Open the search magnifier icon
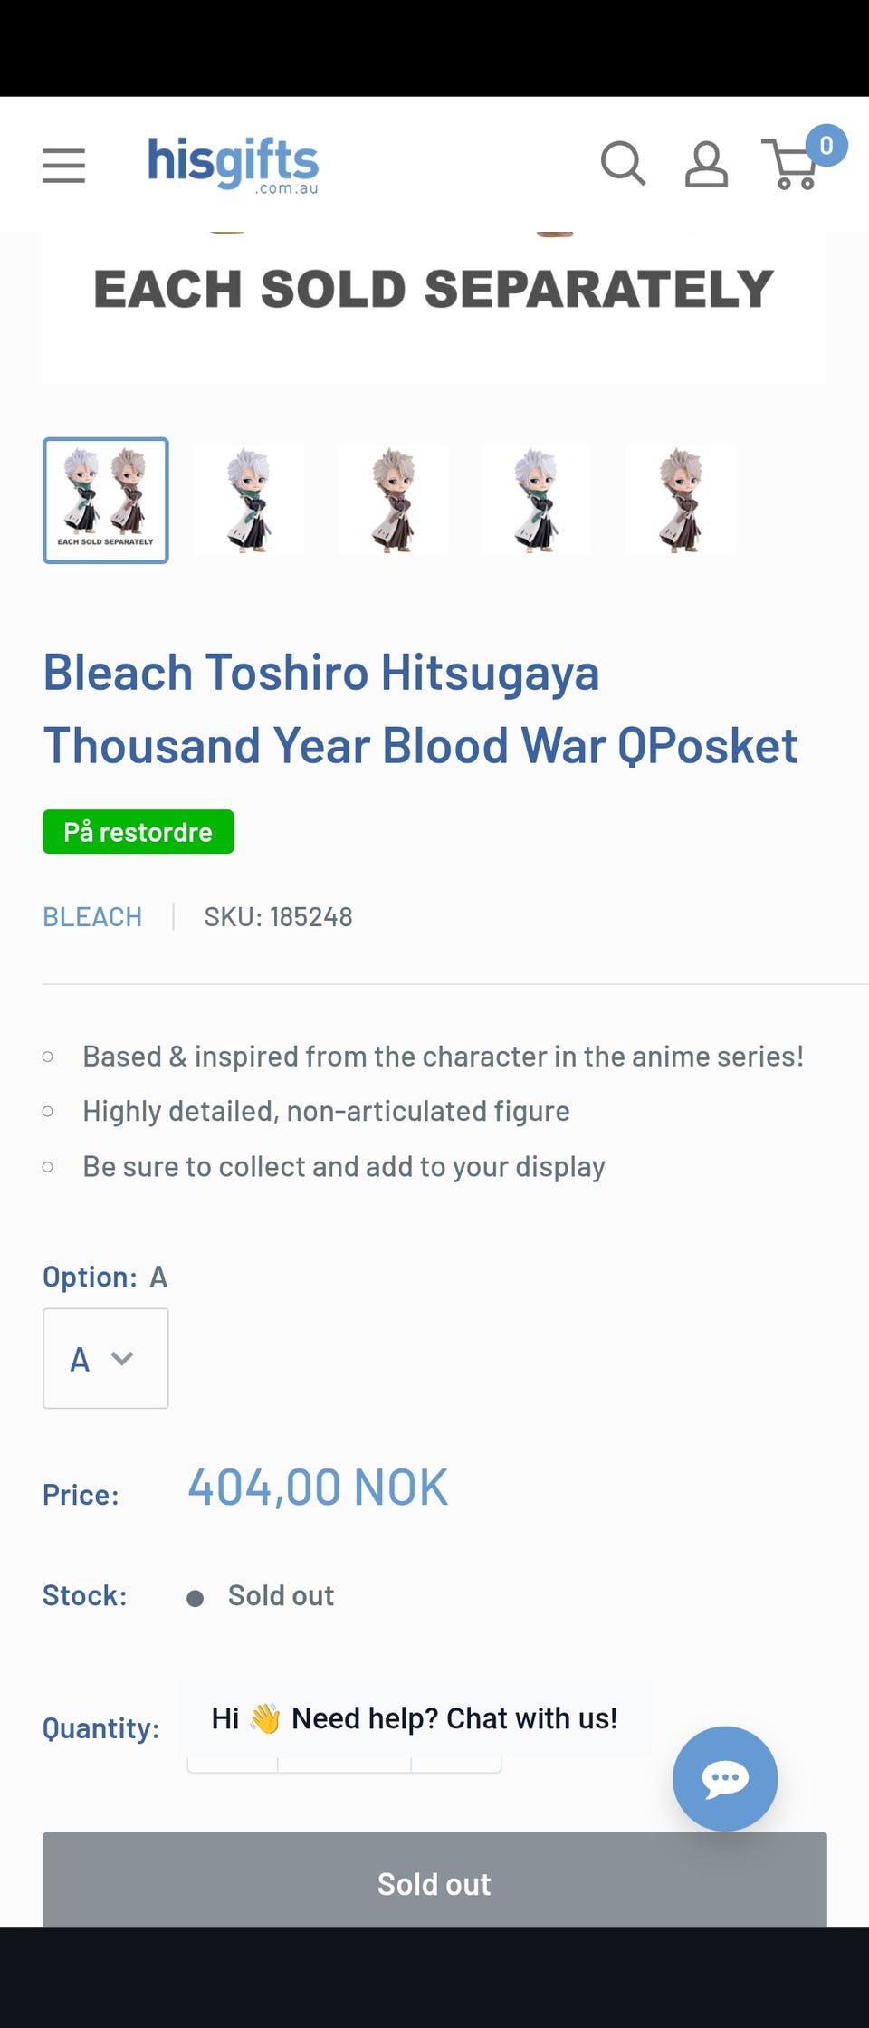The width and height of the screenshot is (869, 2028). [x=623, y=164]
